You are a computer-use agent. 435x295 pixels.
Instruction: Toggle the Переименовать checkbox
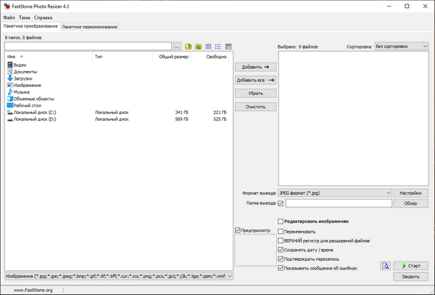(281, 230)
